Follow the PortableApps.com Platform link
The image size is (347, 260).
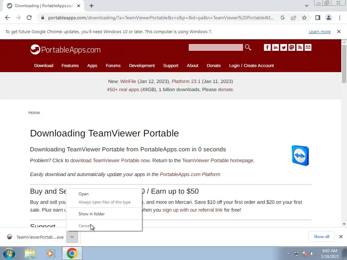190,174
